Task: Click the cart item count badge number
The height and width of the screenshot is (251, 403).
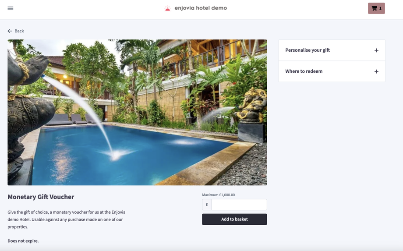Action: 380,8
